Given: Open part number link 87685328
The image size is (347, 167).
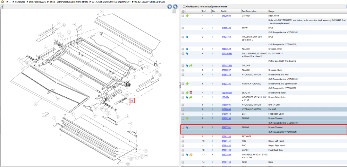Looking at the screenshot, I should click(226, 28).
